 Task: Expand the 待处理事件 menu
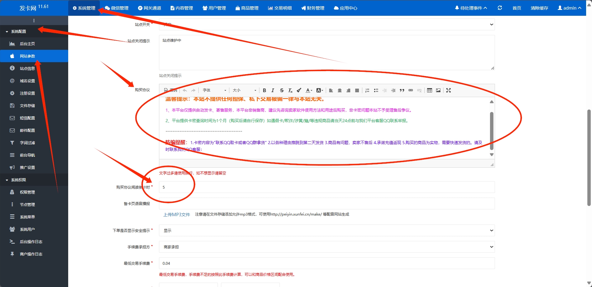tap(471, 8)
